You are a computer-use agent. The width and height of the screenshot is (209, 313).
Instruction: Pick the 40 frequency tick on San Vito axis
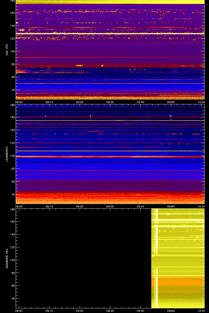[x=13, y=90]
